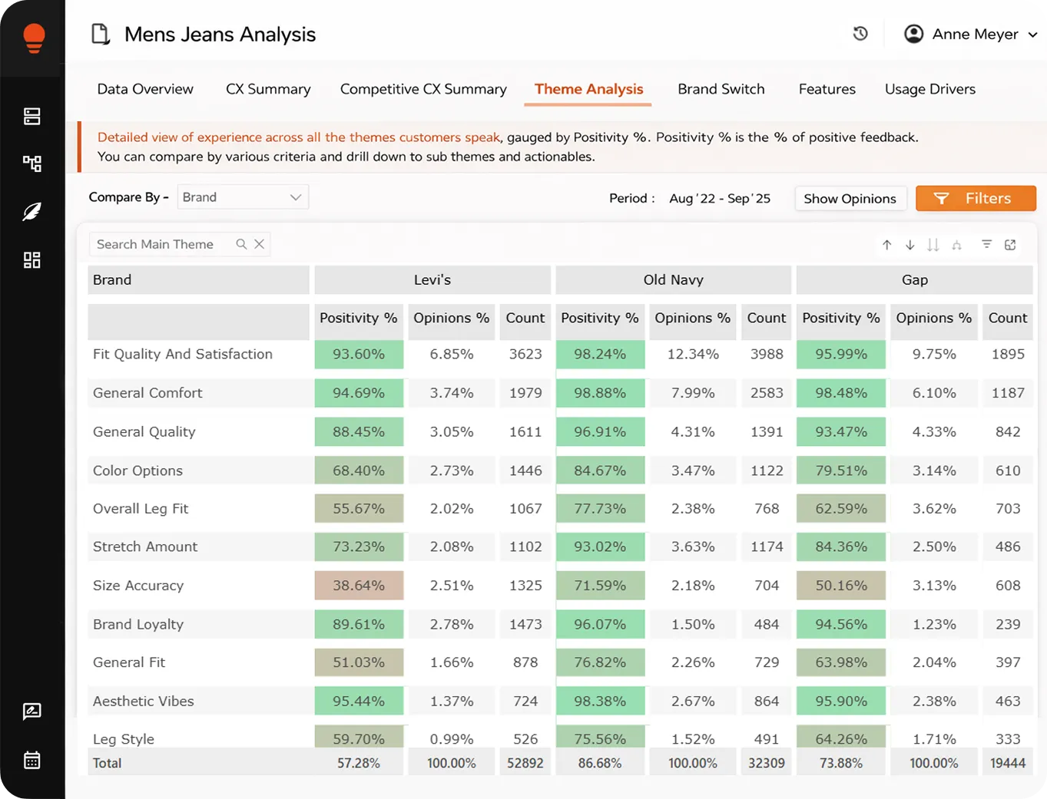Click the Show Opinions button
Image resolution: width=1047 pixels, height=799 pixels.
[850, 198]
